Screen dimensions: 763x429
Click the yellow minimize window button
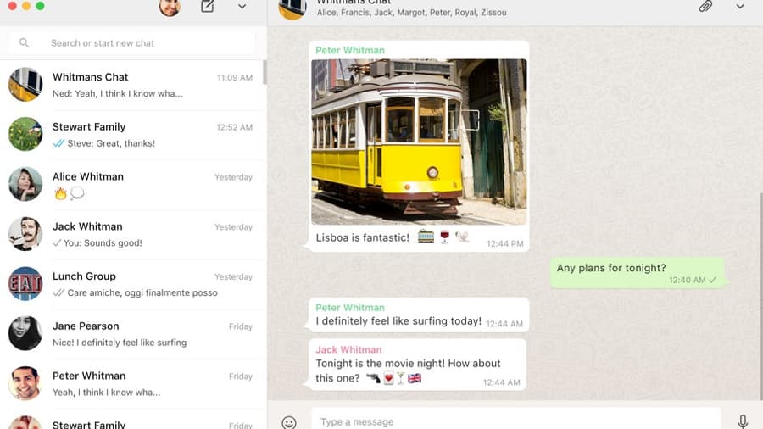[x=26, y=5]
